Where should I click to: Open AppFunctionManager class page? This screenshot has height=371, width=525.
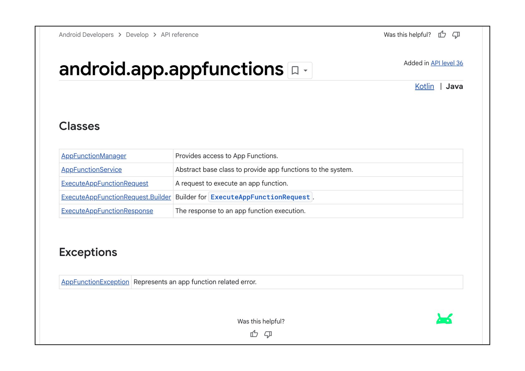(x=94, y=156)
